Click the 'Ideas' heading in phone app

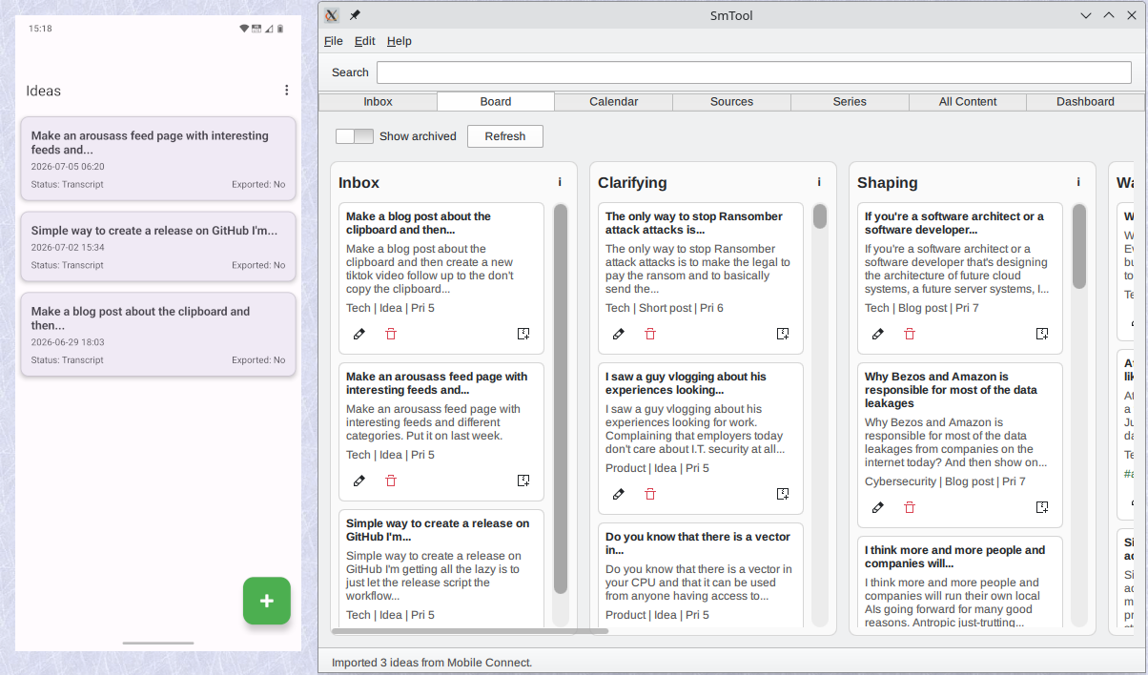click(43, 92)
